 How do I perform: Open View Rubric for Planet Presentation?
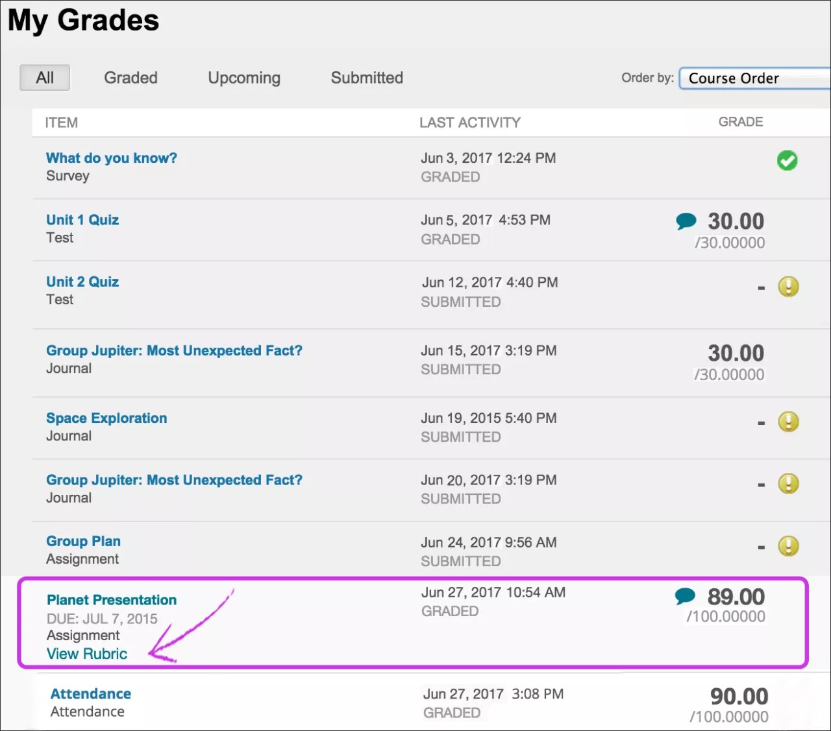(87, 654)
